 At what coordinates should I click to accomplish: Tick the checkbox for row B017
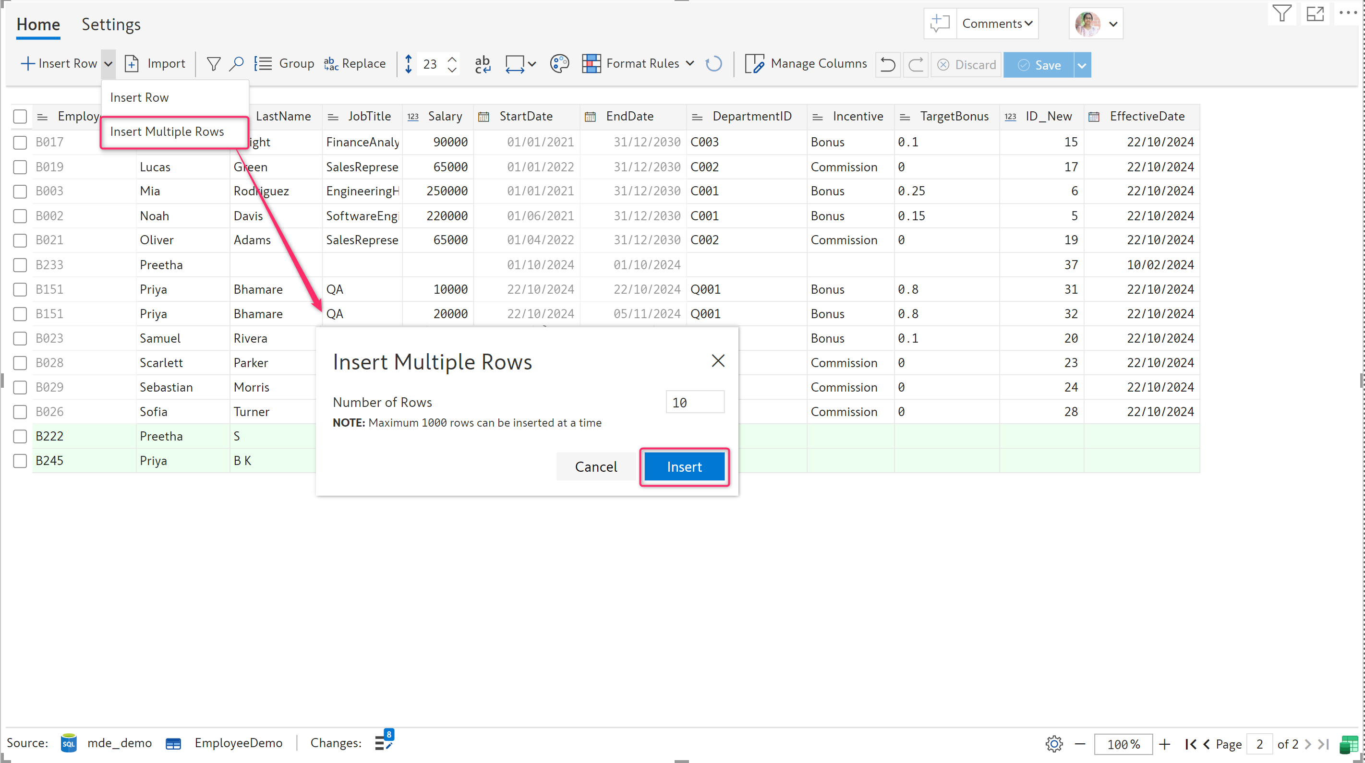pos(20,142)
